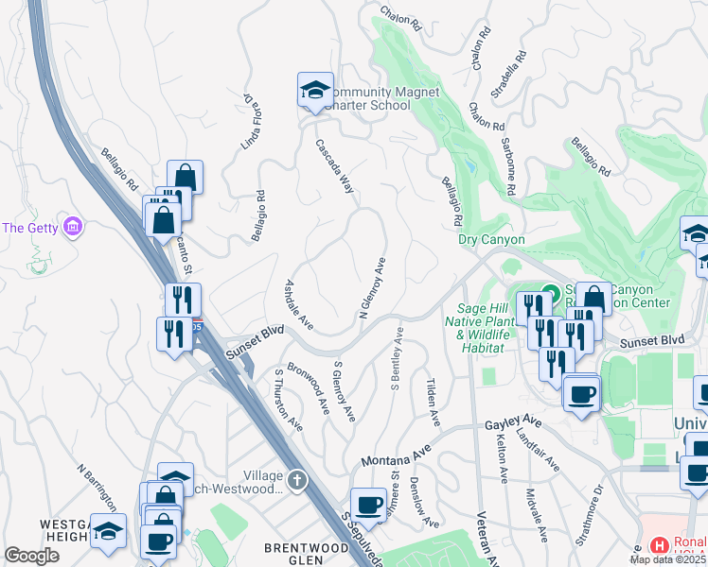The height and width of the screenshot is (567, 708).
Task: Select the Montana Ave street label
Action: 397,455
